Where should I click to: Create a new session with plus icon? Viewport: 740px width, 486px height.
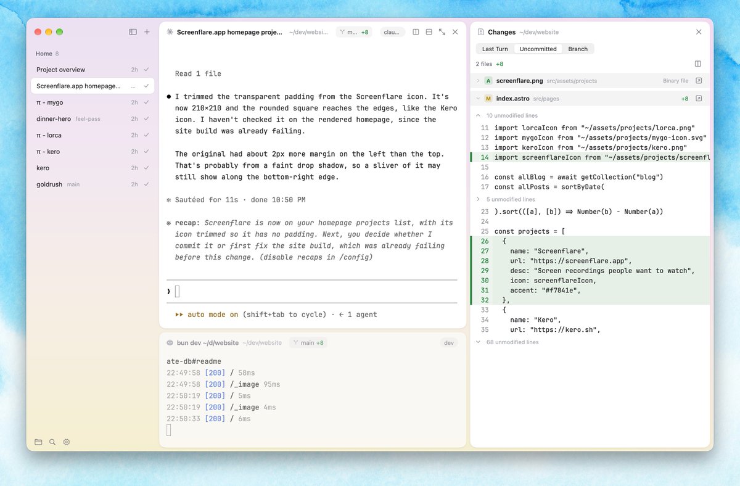click(x=147, y=32)
